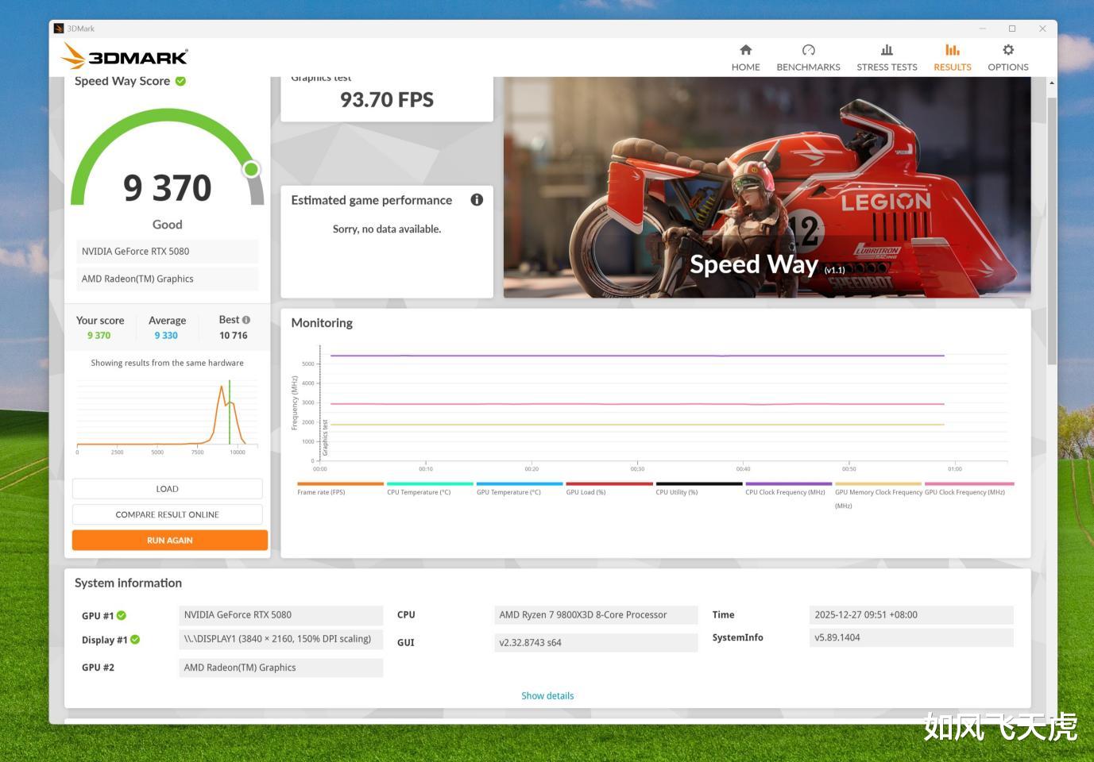Click the orange RUN AGAIN button
Image resolution: width=1094 pixels, height=762 pixels.
170,541
